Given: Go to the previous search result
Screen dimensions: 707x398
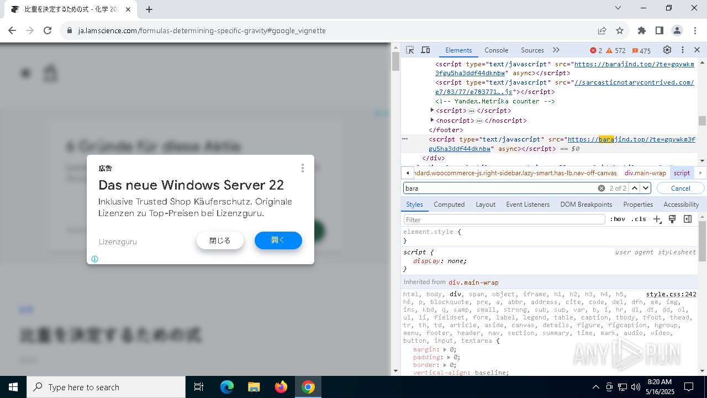Looking at the screenshot, I should pos(635,188).
